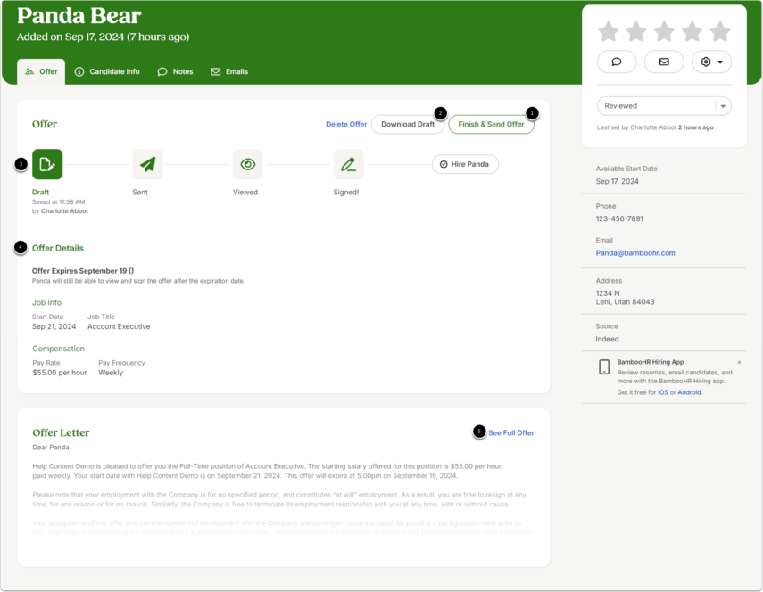Click the Panda@bamboohr.com email link

(635, 252)
